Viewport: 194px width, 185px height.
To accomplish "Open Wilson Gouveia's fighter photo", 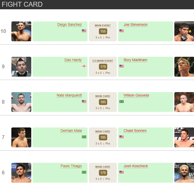I will pyautogui.click(x=184, y=102).
